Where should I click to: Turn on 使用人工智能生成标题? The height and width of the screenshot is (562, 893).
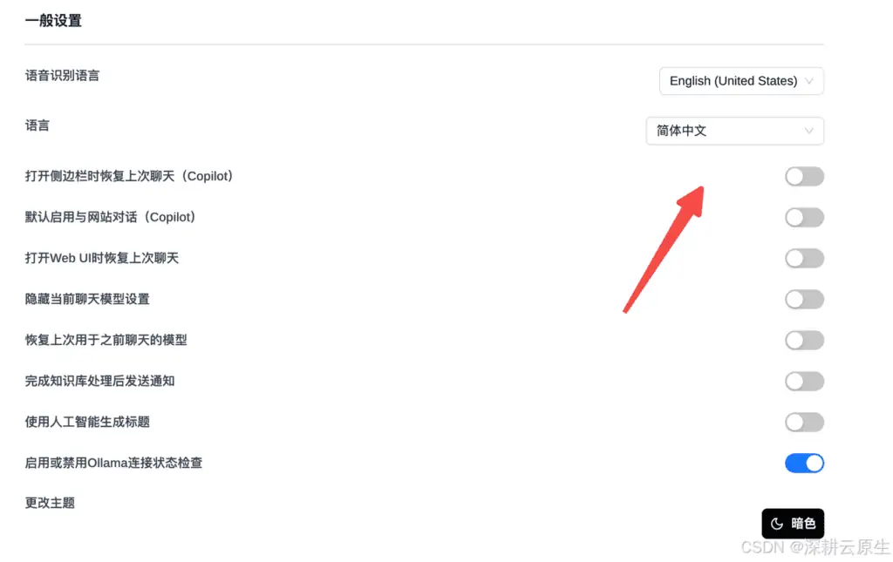(803, 422)
